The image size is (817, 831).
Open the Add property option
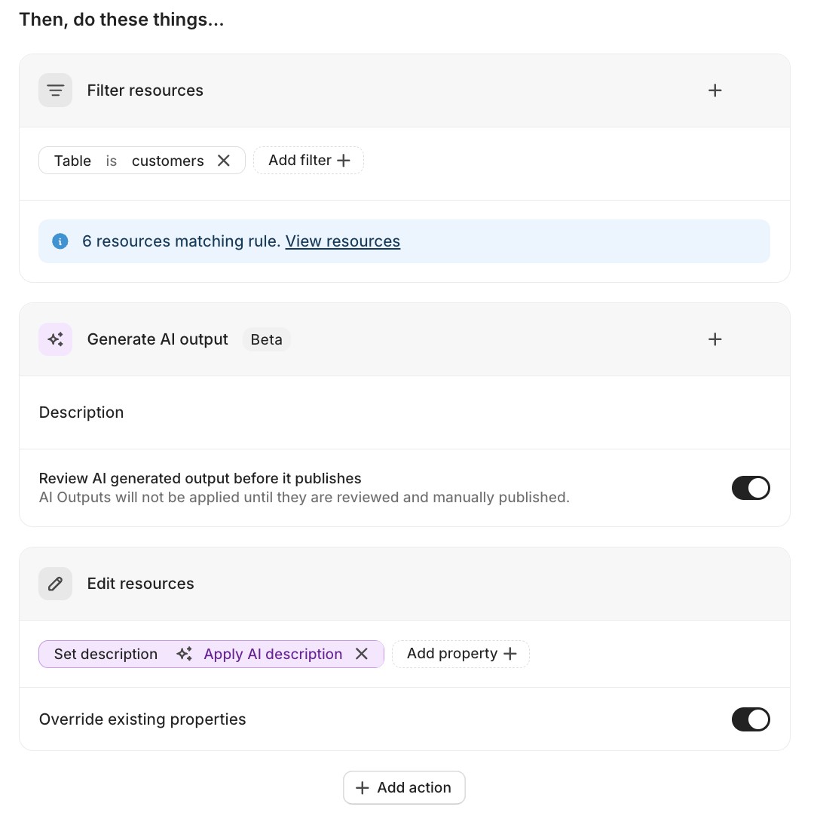click(x=461, y=654)
